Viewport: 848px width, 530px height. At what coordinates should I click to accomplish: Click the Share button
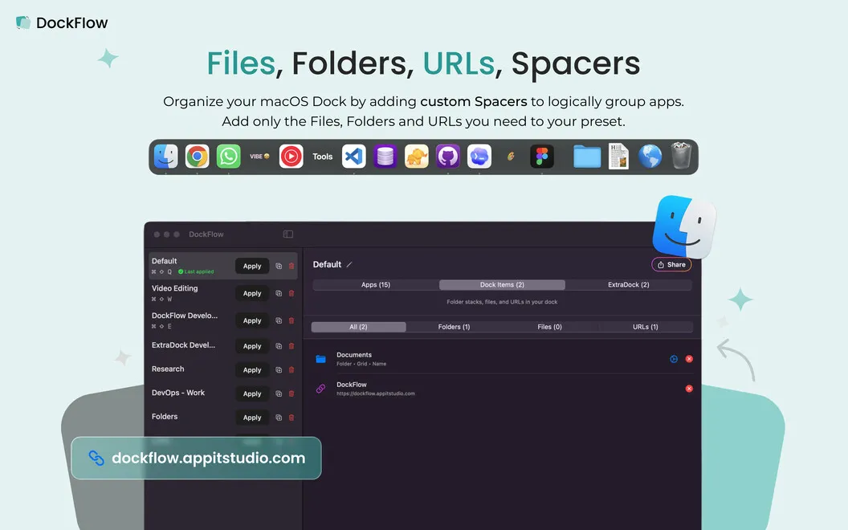click(x=671, y=264)
